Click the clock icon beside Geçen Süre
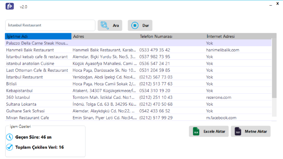This screenshot has width=283, height=159. [x=10, y=137]
